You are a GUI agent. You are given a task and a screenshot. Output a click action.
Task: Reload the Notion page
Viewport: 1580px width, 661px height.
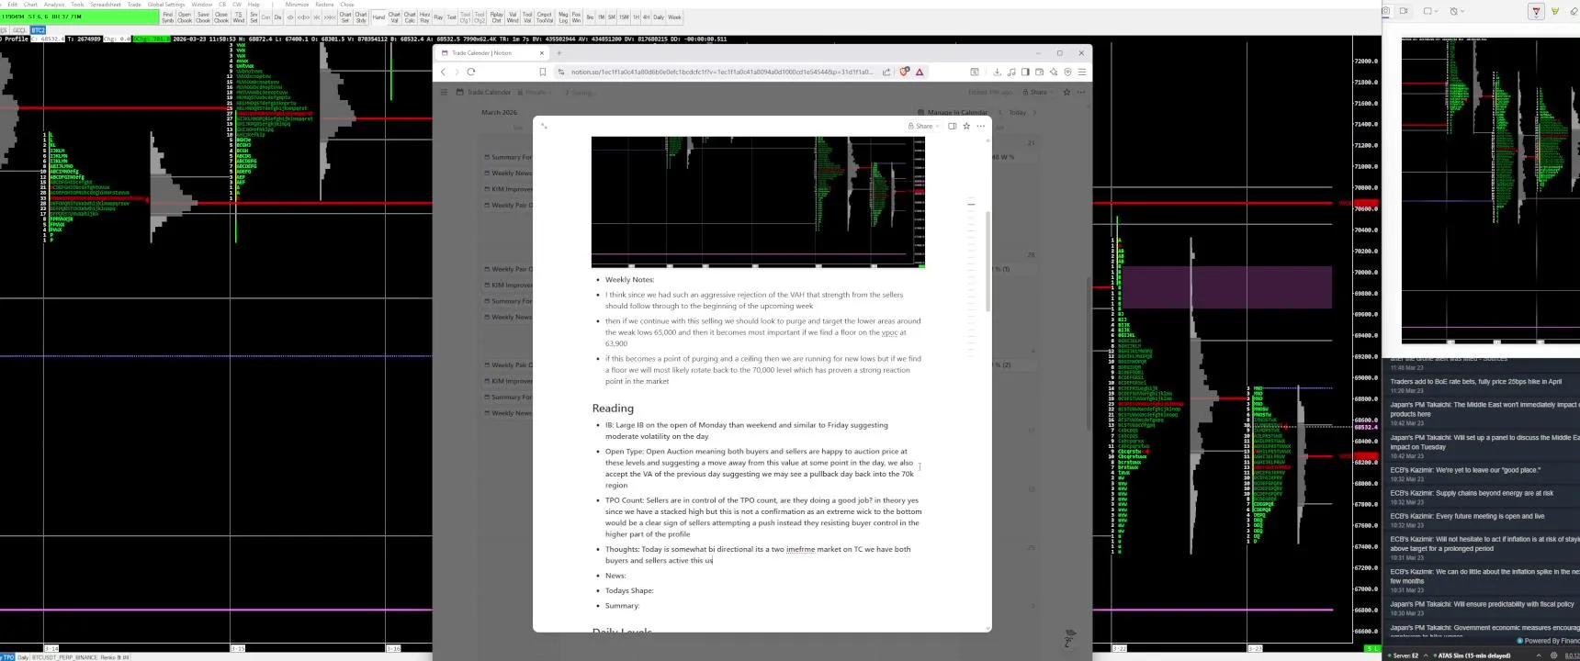[x=471, y=72]
